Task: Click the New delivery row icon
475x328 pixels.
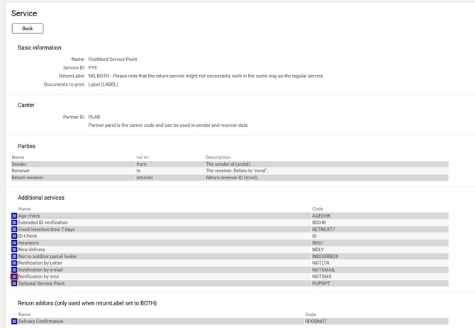Action: (14, 249)
